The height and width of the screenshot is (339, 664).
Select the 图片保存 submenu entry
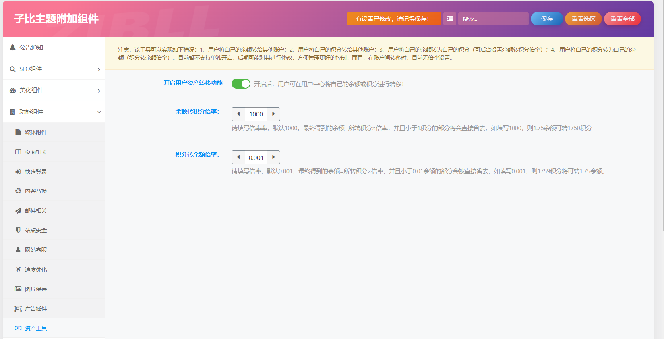click(x=54, y=289)
